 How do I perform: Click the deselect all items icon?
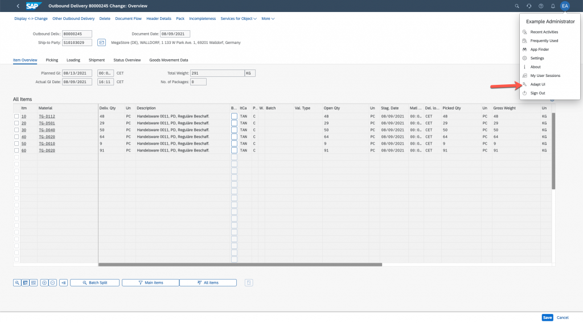(x=34, y=283)
